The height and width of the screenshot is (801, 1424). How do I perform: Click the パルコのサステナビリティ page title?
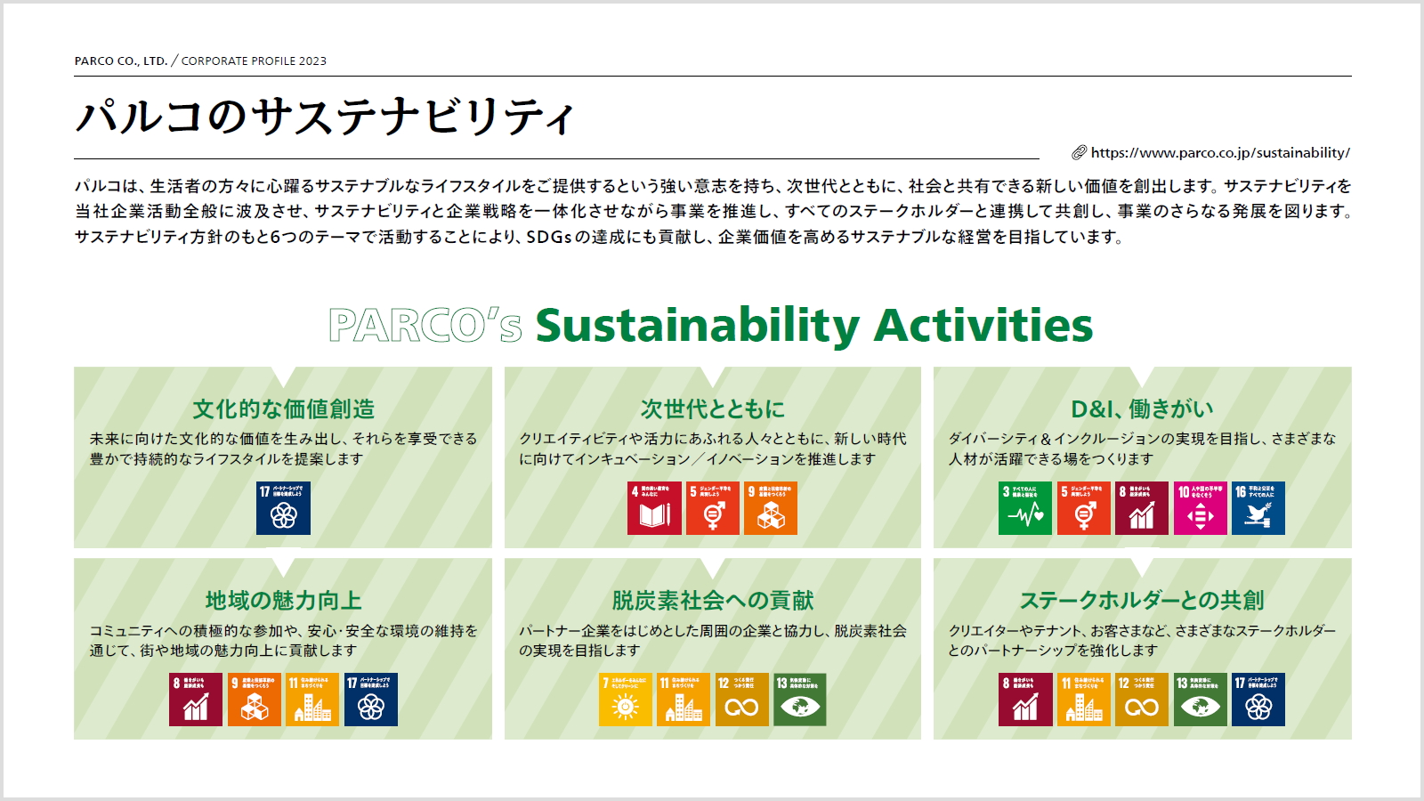[x=325, y=117]
